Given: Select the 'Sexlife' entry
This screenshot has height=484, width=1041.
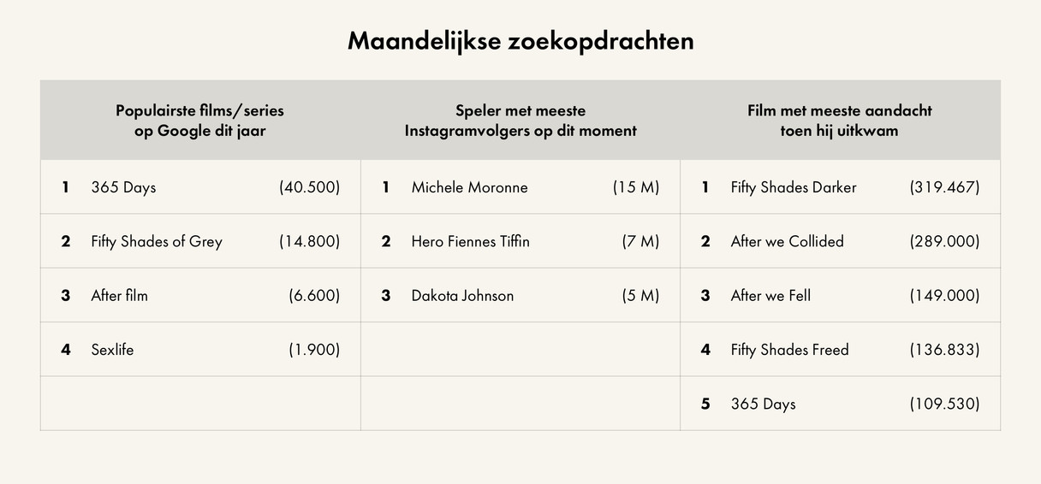Looking at the screenshot, I should pyautogui.click(x=112, y=350).
